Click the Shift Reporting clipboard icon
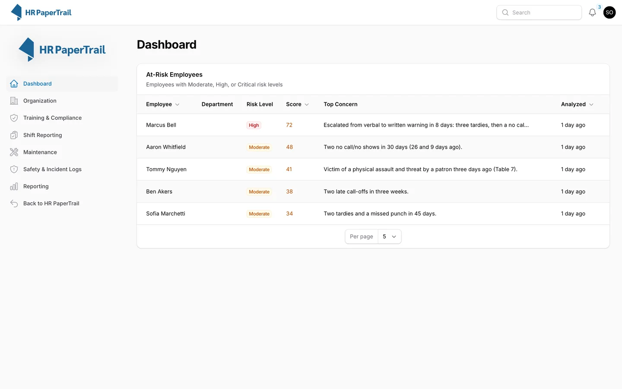The height and width of the screenshot is (389, 622). (14, 135)
